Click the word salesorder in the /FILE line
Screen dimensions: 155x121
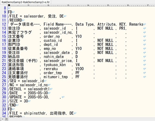pos(34,16)
